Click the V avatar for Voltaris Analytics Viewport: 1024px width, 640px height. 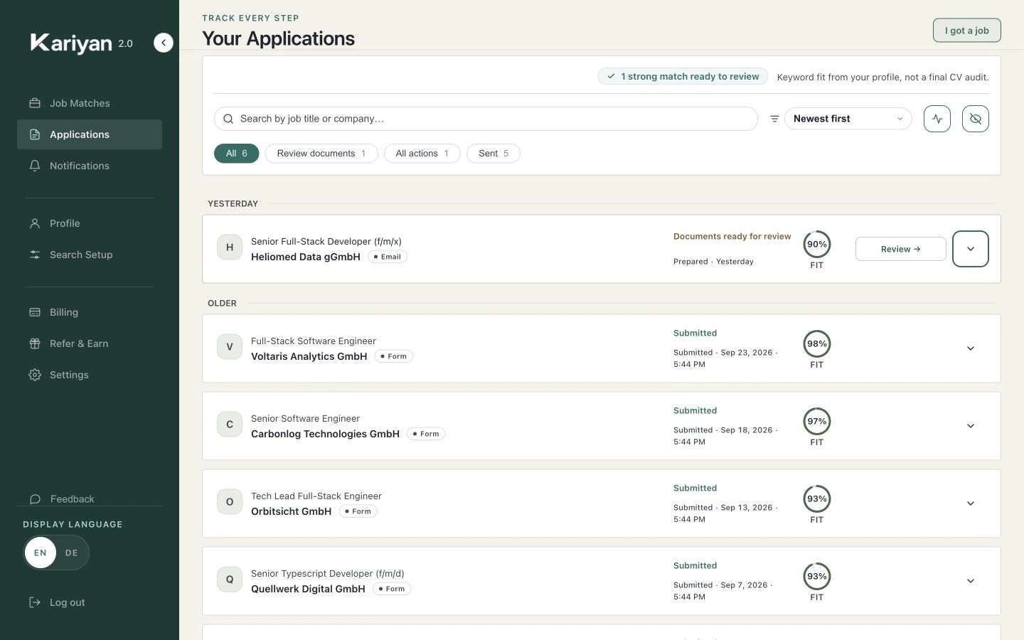point(230,347)
